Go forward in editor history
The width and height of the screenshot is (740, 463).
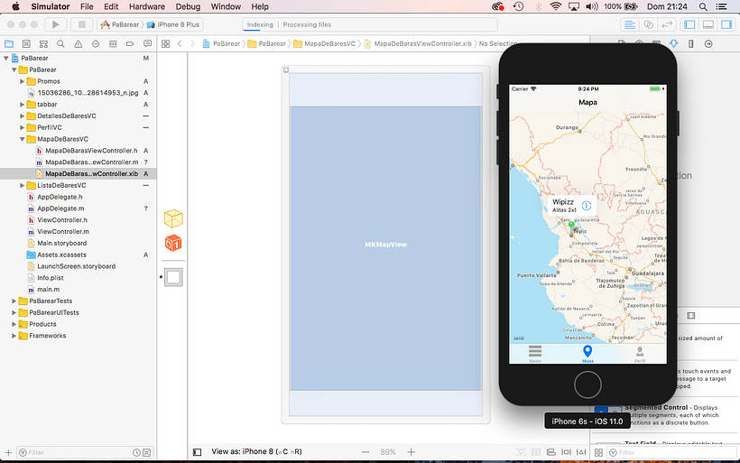tap(192, 44)
